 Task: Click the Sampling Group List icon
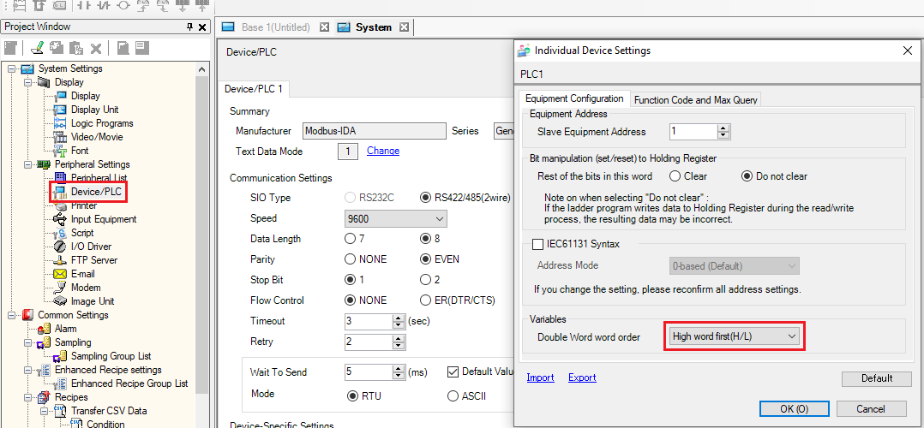[x=60, y=356]
